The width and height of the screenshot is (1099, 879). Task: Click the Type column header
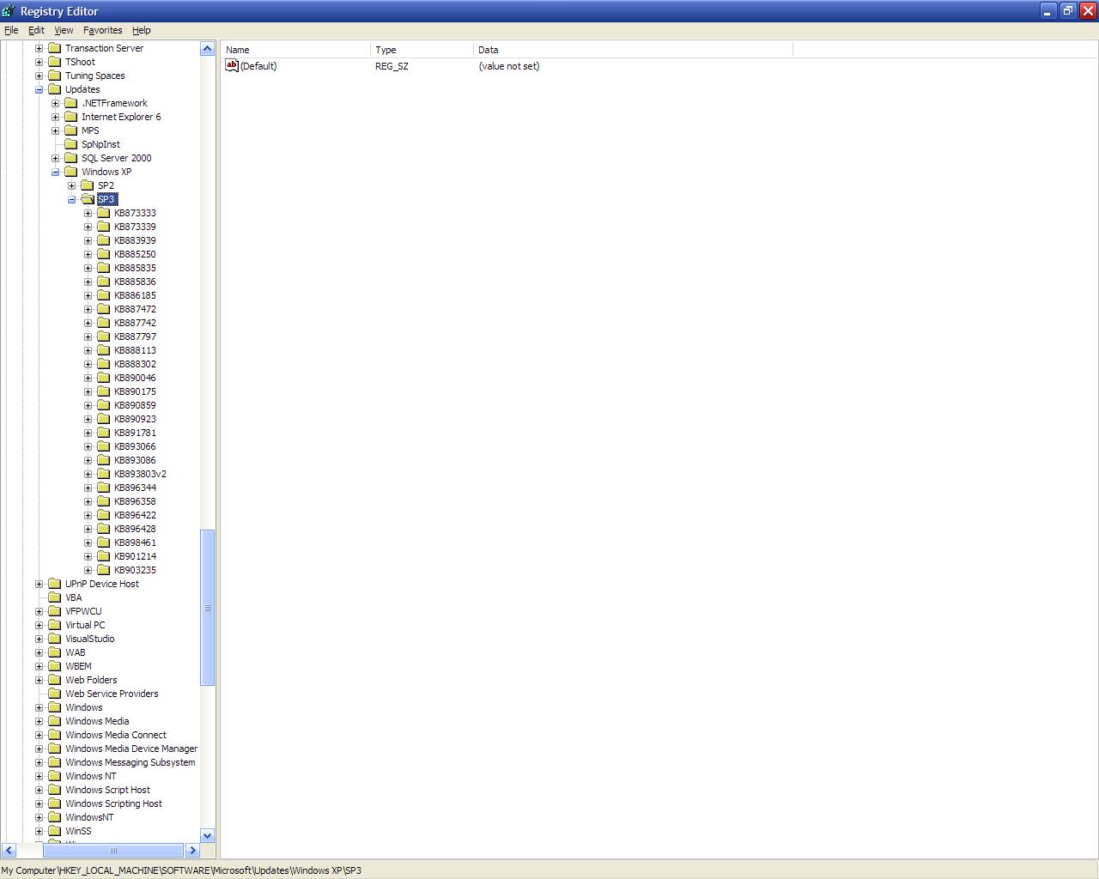coord(422,50)
